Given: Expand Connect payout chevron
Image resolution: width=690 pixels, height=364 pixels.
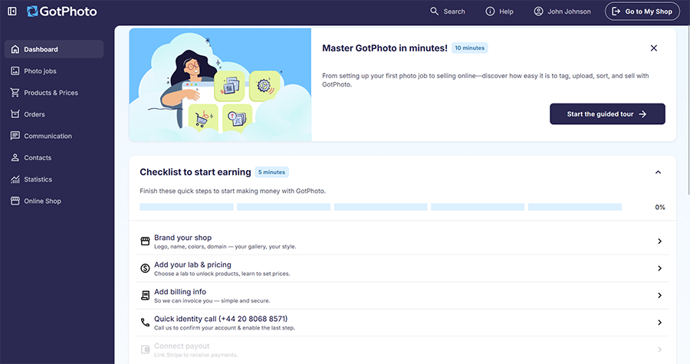Looking at the screenshot, I should point(659,349).
